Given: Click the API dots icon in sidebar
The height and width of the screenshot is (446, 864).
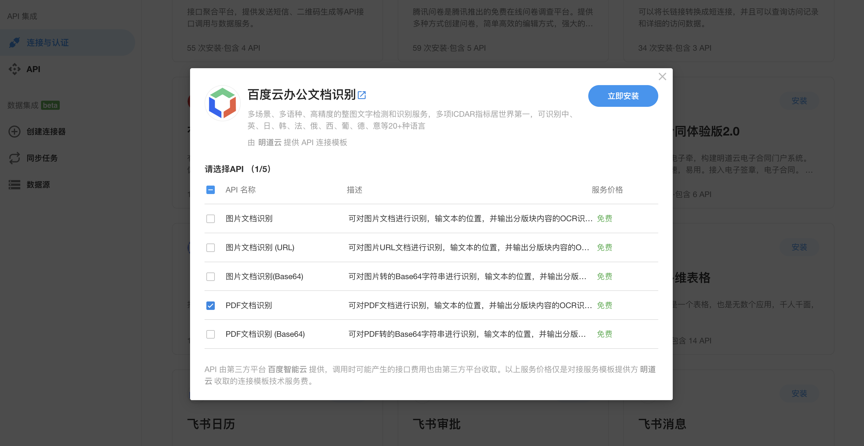Looking at the screenshot, I should [14, 69].
